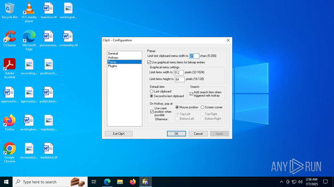This screenshot has width=334, height=187.
Task: Toggle Use caret position when possible
Action: [x=161, y=112]
